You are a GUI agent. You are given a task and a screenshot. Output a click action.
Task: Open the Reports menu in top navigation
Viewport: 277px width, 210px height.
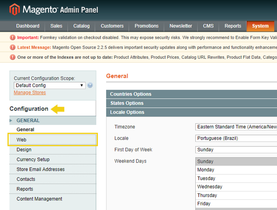(x=233, y=26)
